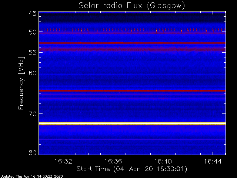
Task: Click the bright yellow band near 72 MHz
Action: (132, 123)
